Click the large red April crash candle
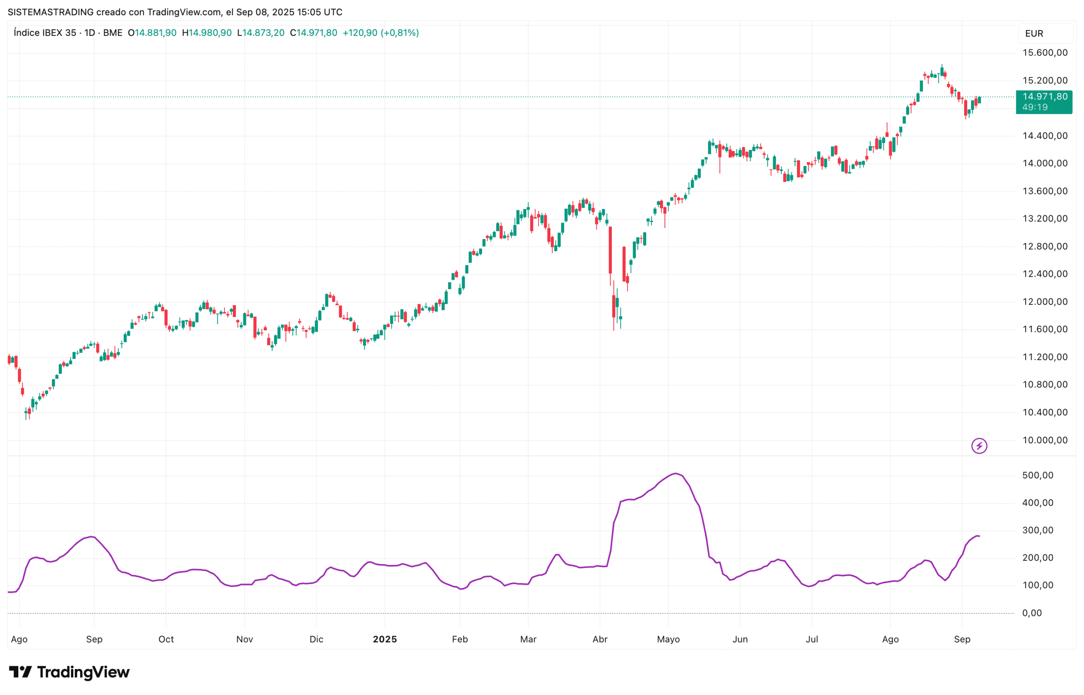This screenshot has height=695, width=1084. [610, 251]
